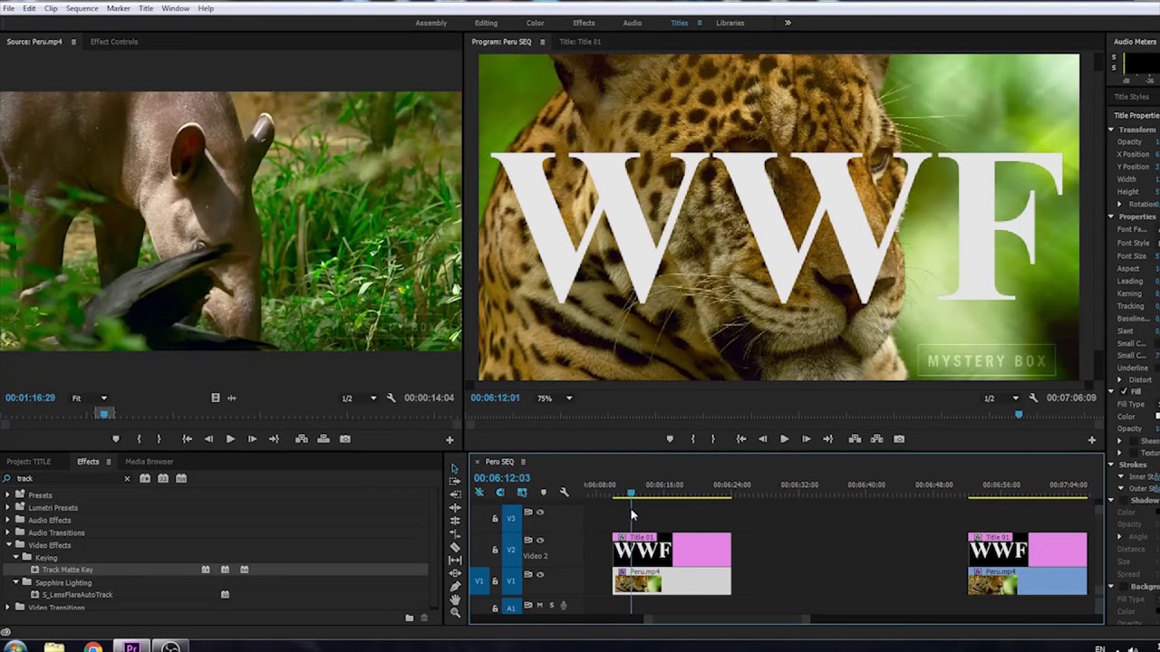1160x652 pixels.
Task: Toggle Linked Selection in the timeline
Action: point(522,493)
